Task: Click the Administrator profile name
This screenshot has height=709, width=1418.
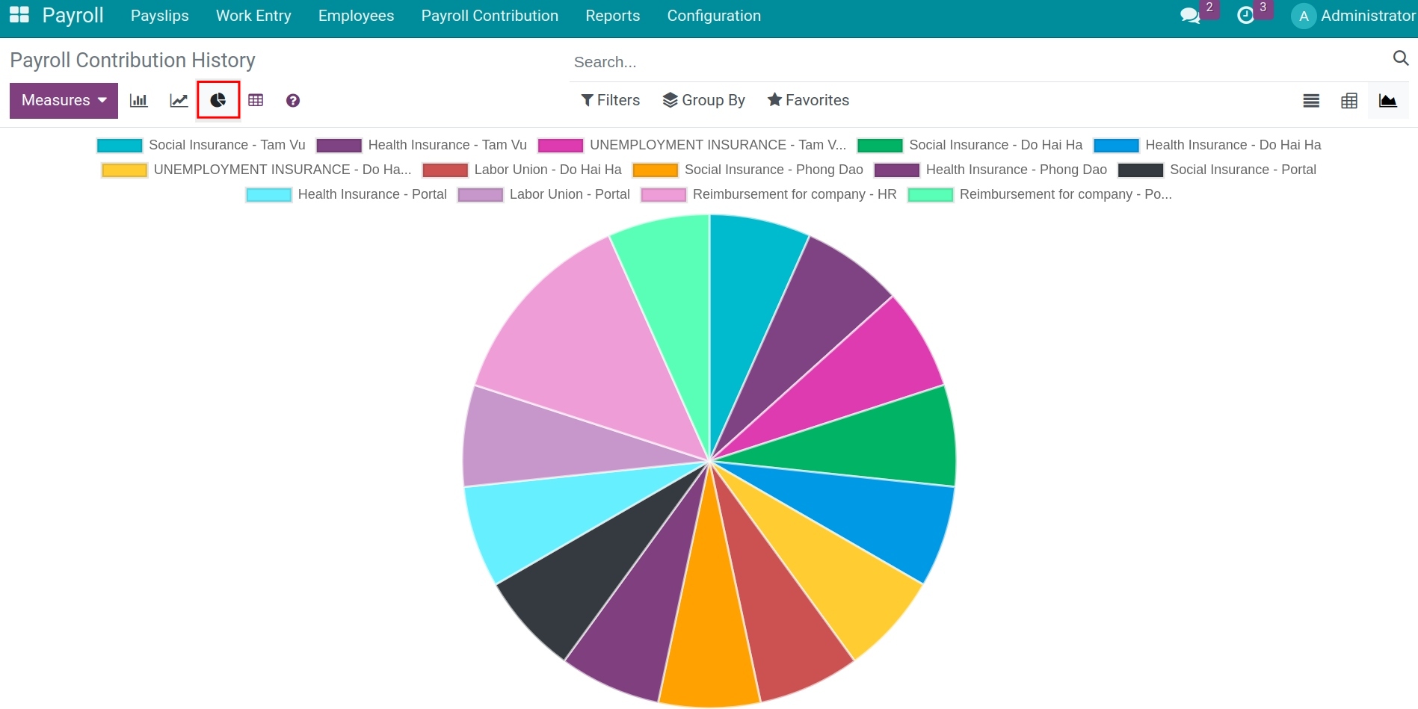Action: 1367,15
